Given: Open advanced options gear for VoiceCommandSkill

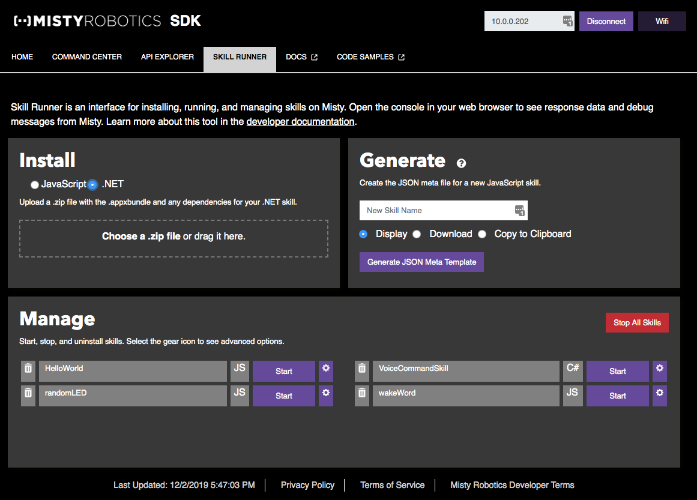Looking at the screenshot, I should pos(659,370).
